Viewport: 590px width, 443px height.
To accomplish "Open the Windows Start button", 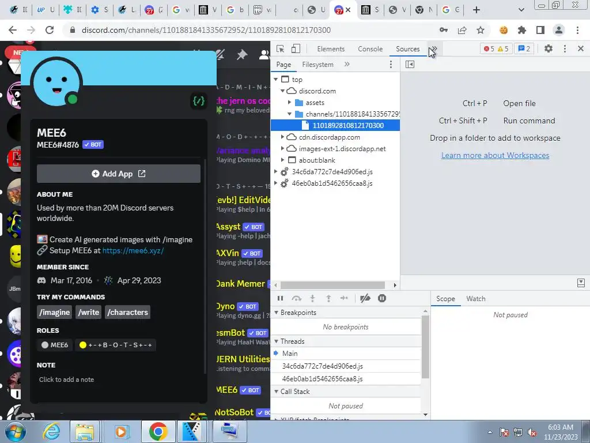I will pyautogui.click(x=15, y=431).
